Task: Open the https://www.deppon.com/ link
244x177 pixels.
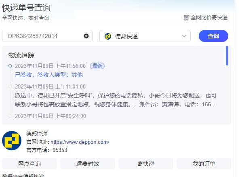Action: click(80, 142)
